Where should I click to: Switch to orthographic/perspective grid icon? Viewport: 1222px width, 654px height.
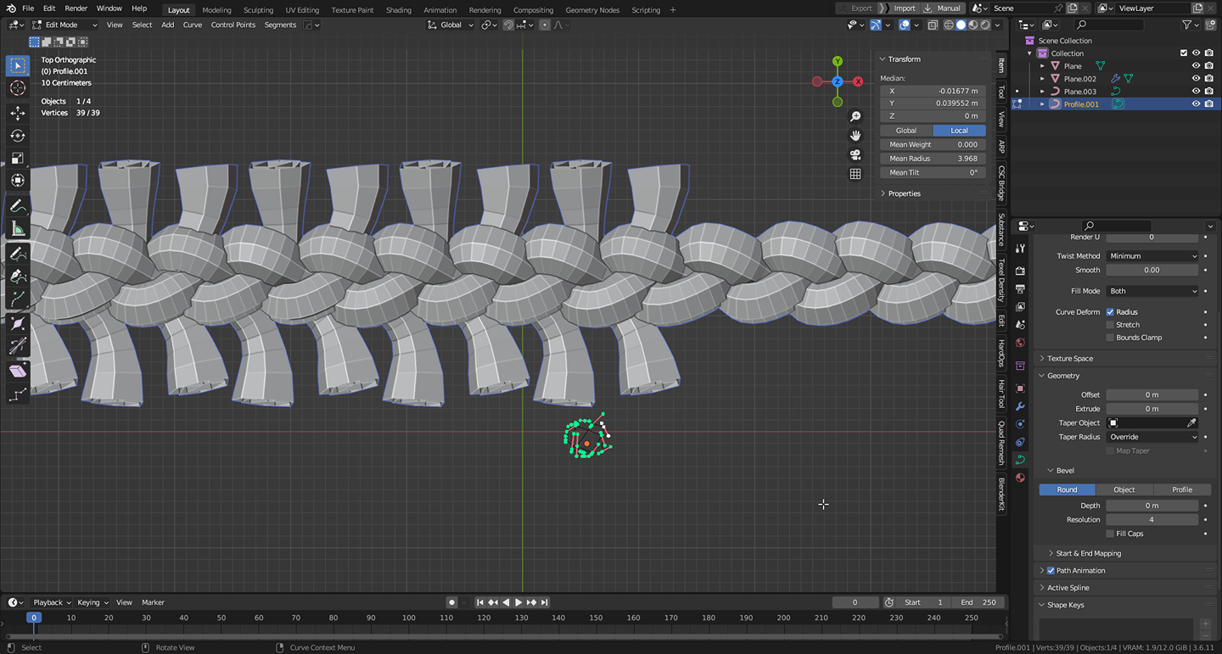pos(855,174)
